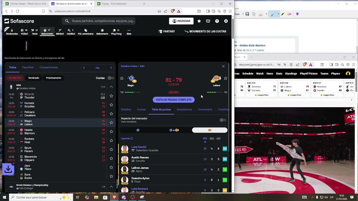
Task: Select the Fút. americano sport icon
Action: click(x=86, y=32)
